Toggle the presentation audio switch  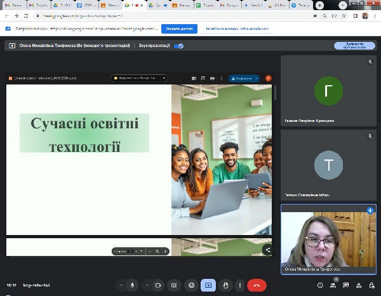pos(179,46)
